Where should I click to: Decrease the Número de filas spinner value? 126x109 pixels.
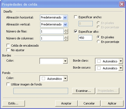tap(66, 33)
